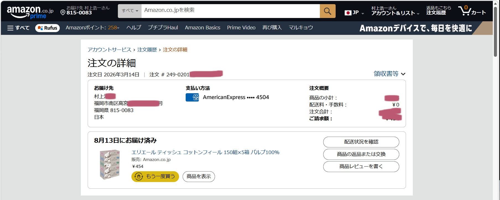Screen dimensions: 500x200
Task: Select Amazon Basics in navigation bar
Action: (203, 28)
